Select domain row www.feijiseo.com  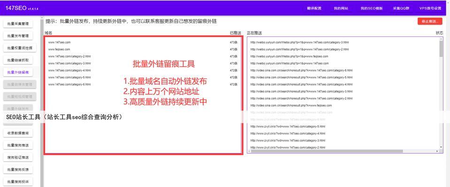point(143,49)
